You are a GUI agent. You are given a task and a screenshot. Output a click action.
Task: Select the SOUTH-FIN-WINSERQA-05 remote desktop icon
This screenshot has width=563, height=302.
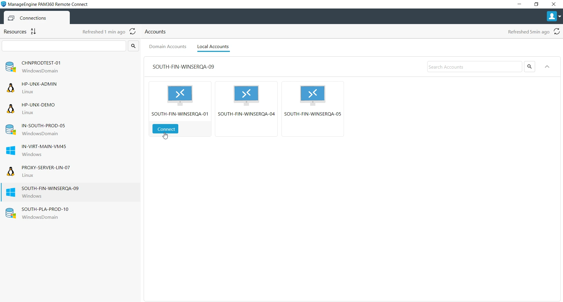pos(313,95)
